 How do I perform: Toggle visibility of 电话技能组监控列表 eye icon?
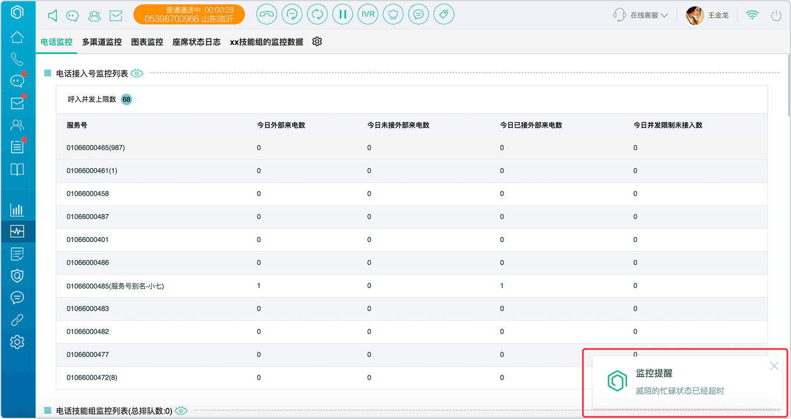[181, 411]
